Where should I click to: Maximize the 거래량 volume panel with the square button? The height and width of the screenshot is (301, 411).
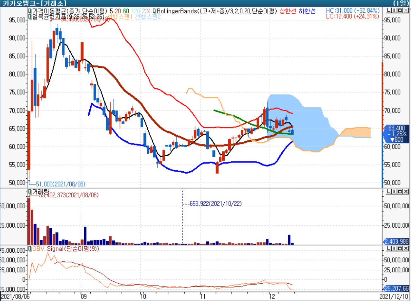400,192
